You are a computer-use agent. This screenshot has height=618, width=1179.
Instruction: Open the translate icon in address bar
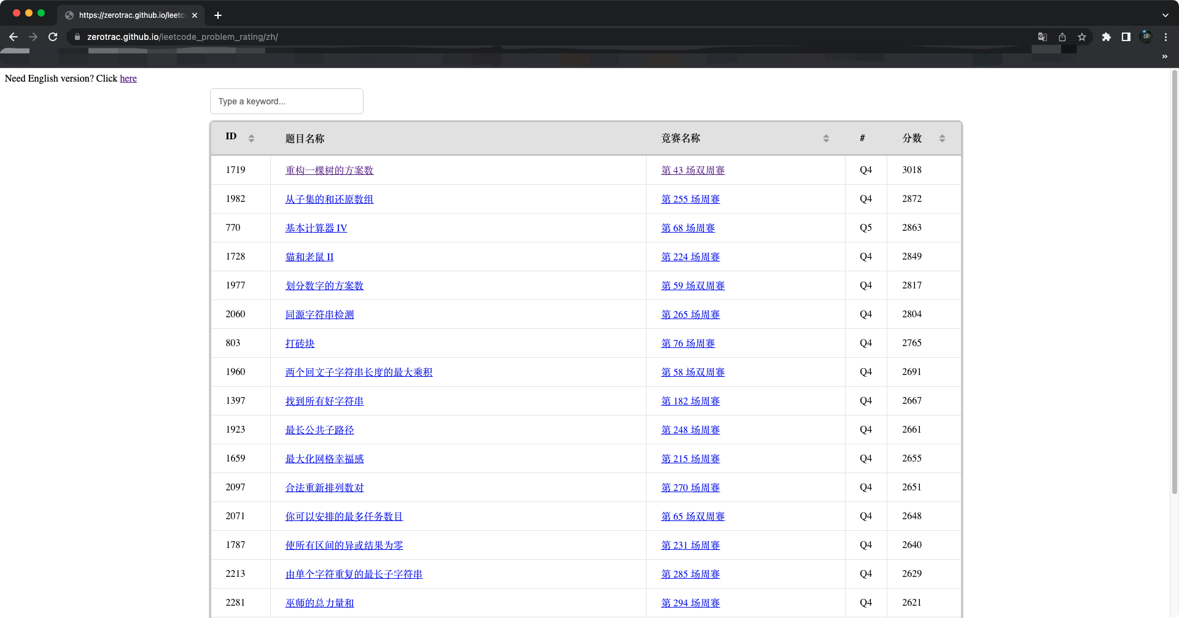tap(1042, 37)
